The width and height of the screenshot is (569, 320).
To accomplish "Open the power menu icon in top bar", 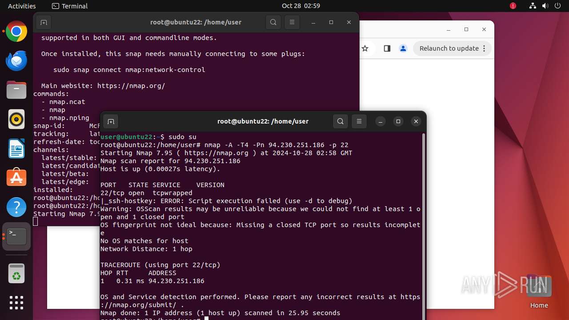I will [558, 6].
